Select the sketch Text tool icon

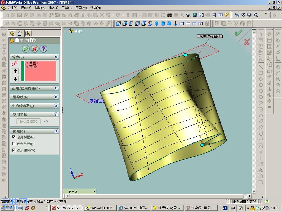click(x=261, y=170)
